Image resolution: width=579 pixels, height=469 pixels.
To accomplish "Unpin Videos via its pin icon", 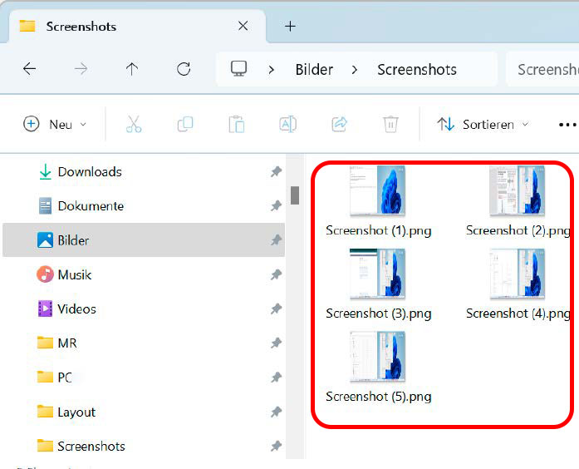I will pyautogui.click(x=276, y=309).
